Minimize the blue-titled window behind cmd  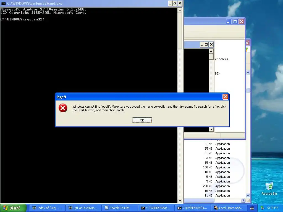click(x=228, y=22)
